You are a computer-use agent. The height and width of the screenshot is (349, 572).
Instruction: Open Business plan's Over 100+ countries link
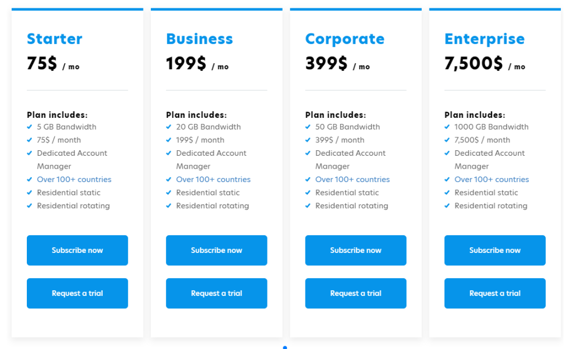(x=213, y=179)
